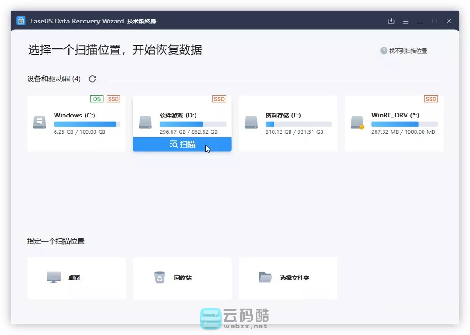Select 桌面 as the scan location

77,278
